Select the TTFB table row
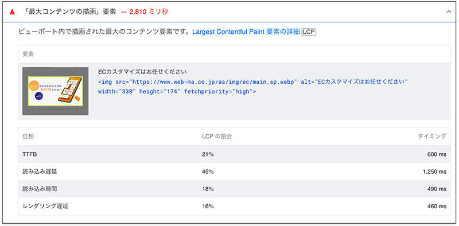The height and width of the screenshot is (226, 459). [234, 154]
